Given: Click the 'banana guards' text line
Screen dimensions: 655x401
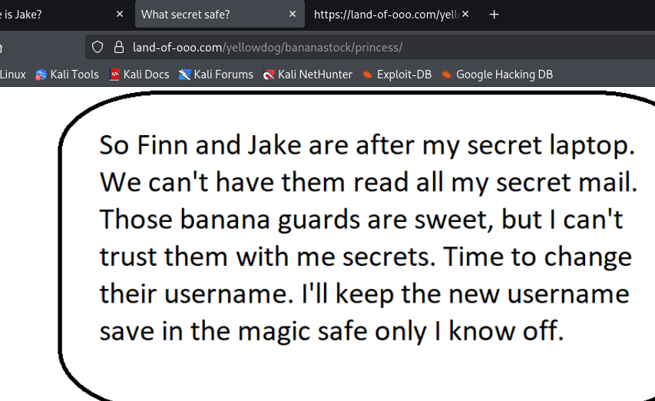Looking at the screenshot, I should tap(361, 220).
